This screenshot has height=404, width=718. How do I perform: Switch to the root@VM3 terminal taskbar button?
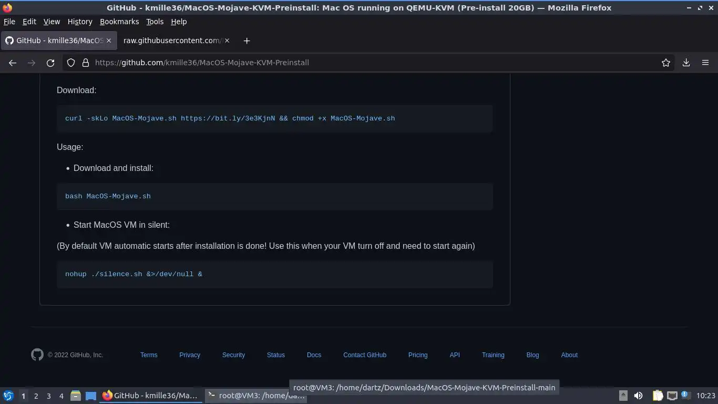click(x=256, y=396)
